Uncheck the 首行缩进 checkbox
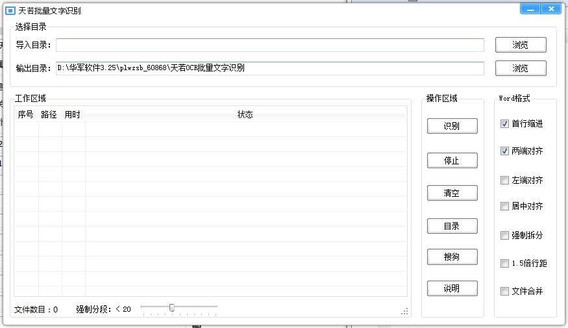 [505, 124]
